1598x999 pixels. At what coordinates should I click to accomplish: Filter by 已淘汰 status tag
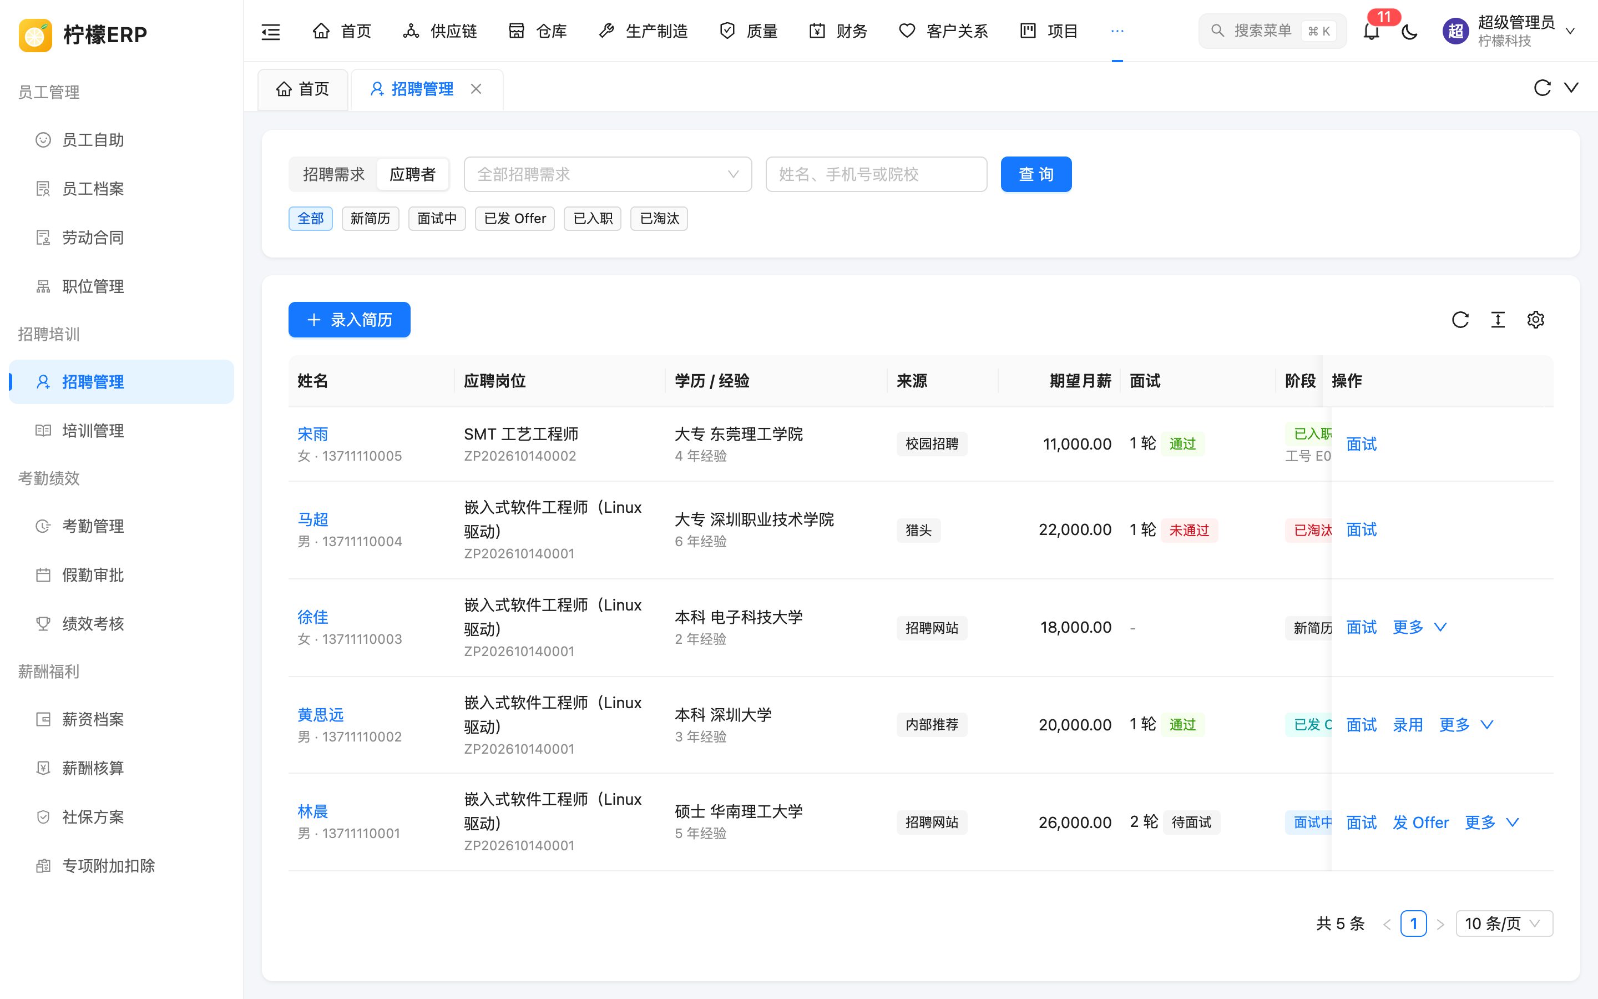[x=659, y=219]
